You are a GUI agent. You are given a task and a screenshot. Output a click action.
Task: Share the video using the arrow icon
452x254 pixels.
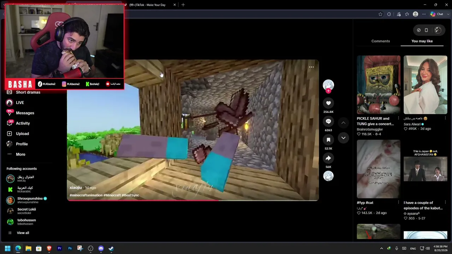328,158
